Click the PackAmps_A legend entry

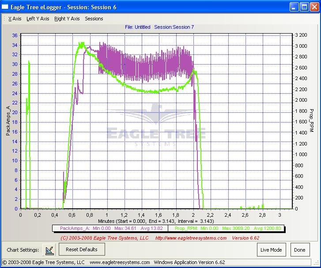click(x=111, y=228)
